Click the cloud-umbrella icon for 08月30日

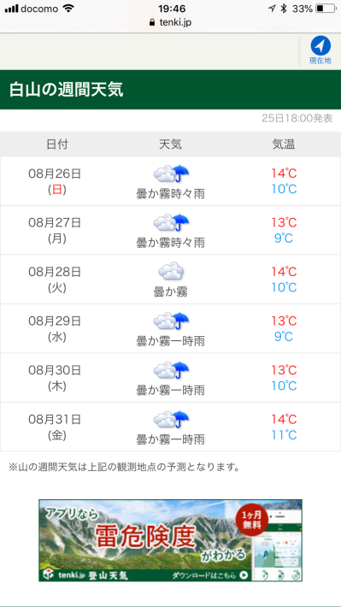pyautogui.click(x=171, y=370)
